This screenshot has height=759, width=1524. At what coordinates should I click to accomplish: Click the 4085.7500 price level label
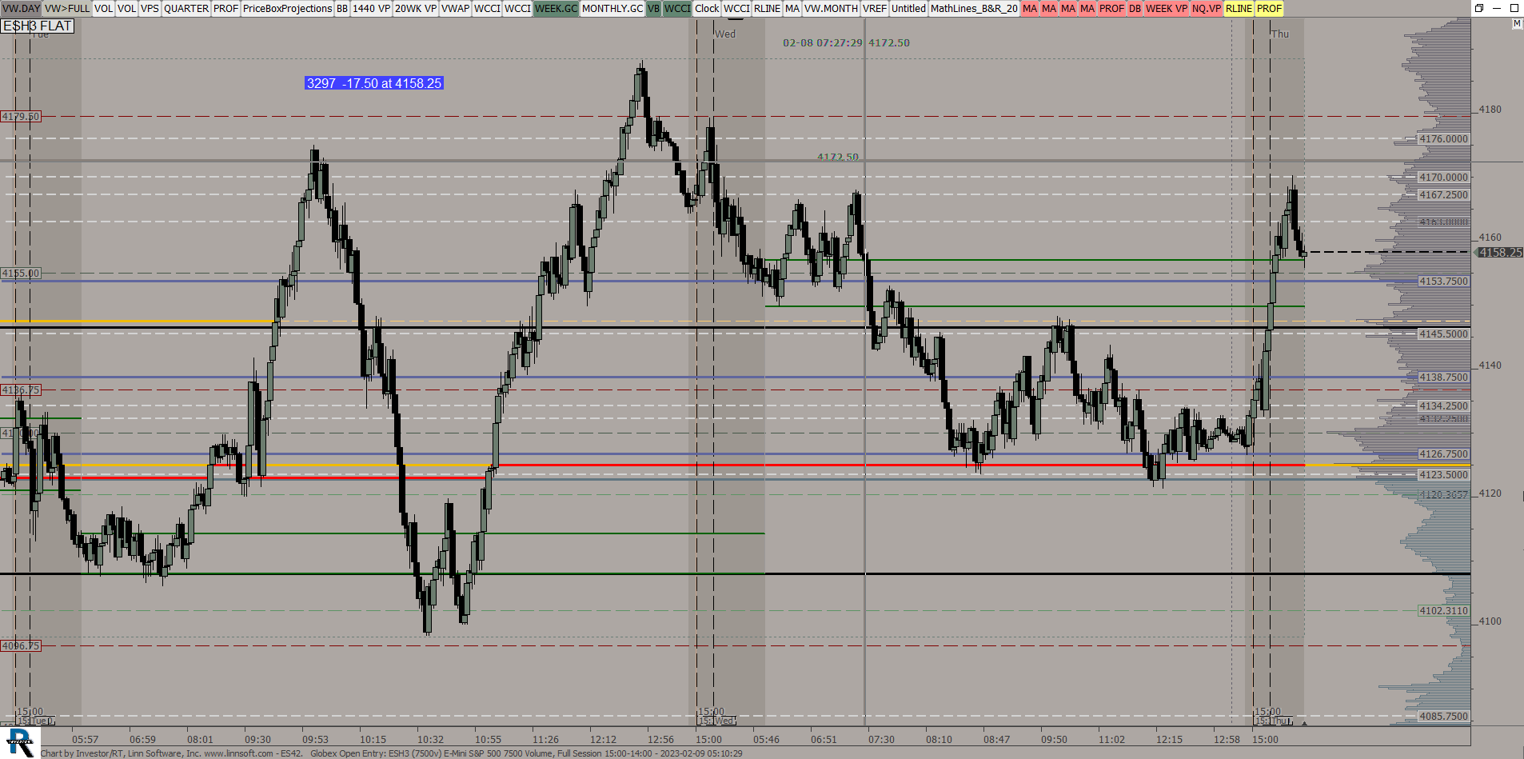click(1443, 717)
